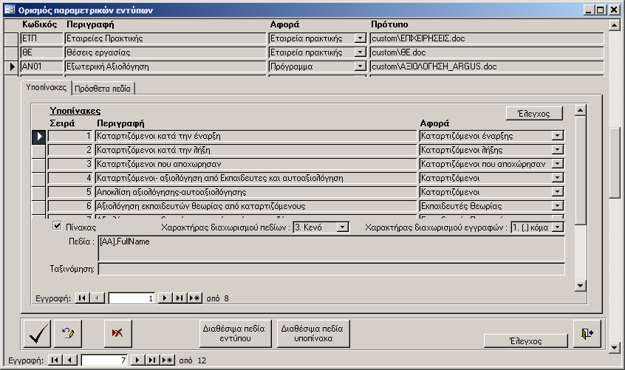The height and width of the screenshot is (370, 625).
Task: Click the Ταξινόμηση input field
Action: point(330,269)
